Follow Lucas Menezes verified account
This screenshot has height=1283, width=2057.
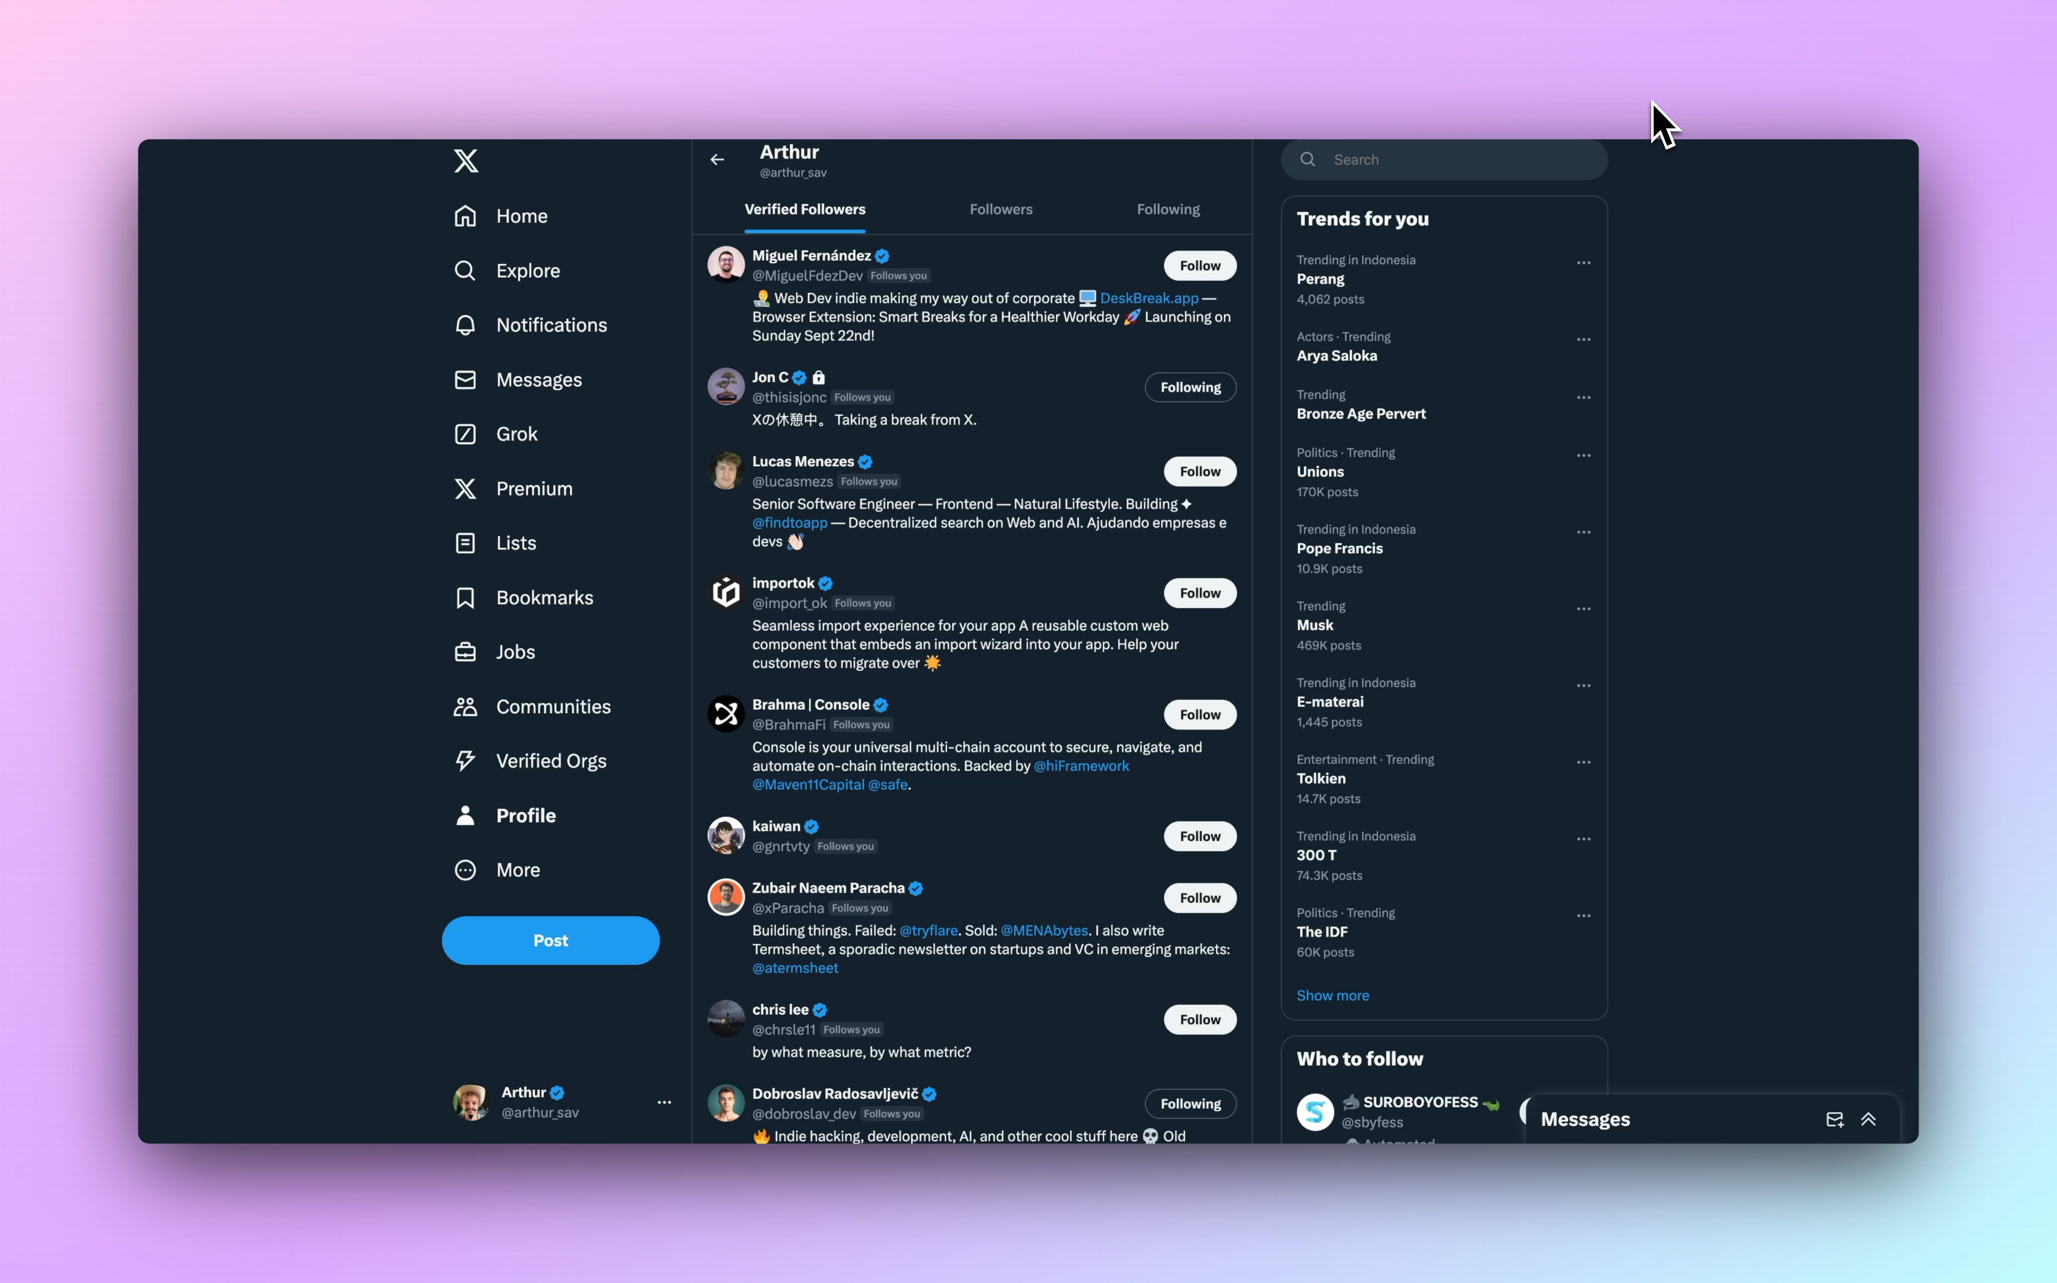click(1198, 470)
